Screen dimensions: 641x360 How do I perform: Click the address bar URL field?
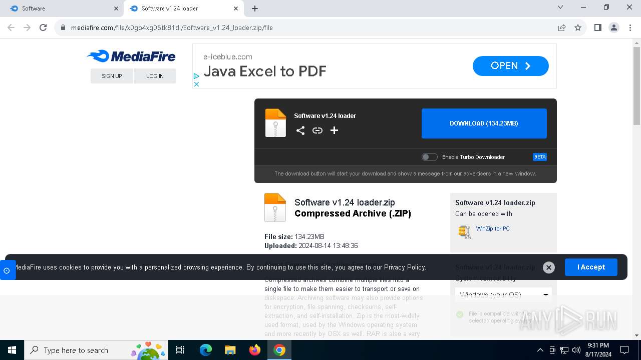[x=310, y=27]
